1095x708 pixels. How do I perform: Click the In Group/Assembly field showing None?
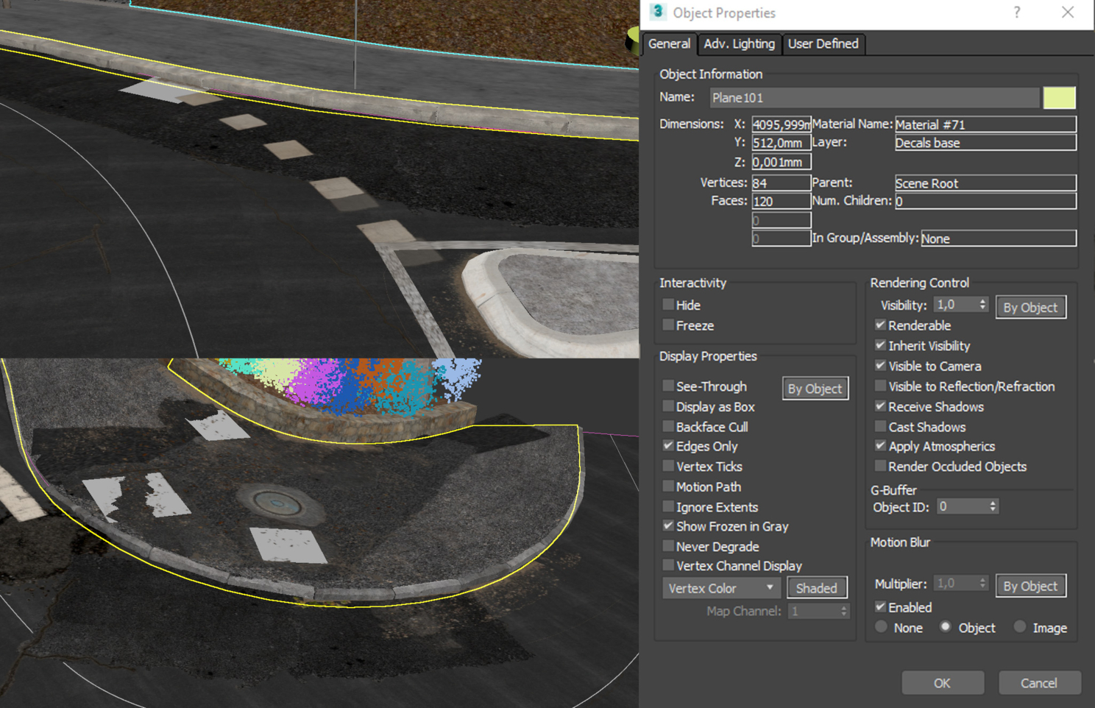pyautogui.click(x=998, y=238)
